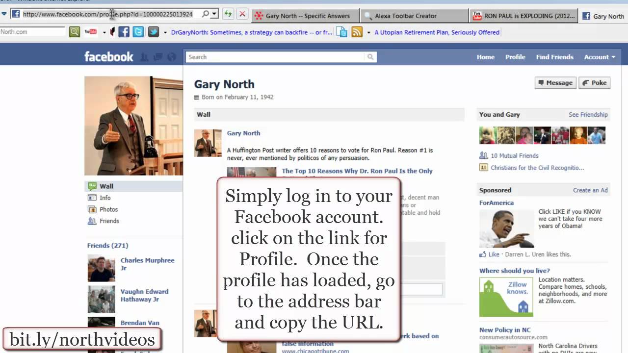Viewport: 628px width, 353px height.
Task: Open the RSS feed dropdown arrow
Action: [x=368, y=32]
